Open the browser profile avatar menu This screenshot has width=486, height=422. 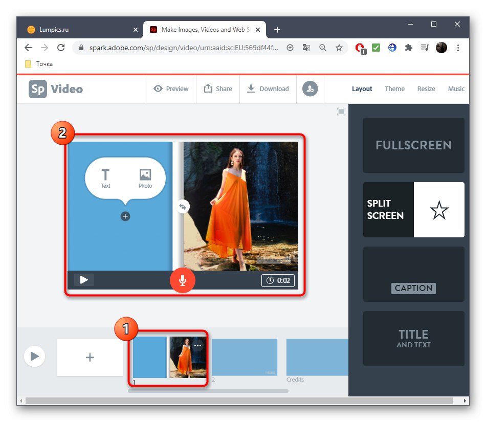click(x=441, y=47)
